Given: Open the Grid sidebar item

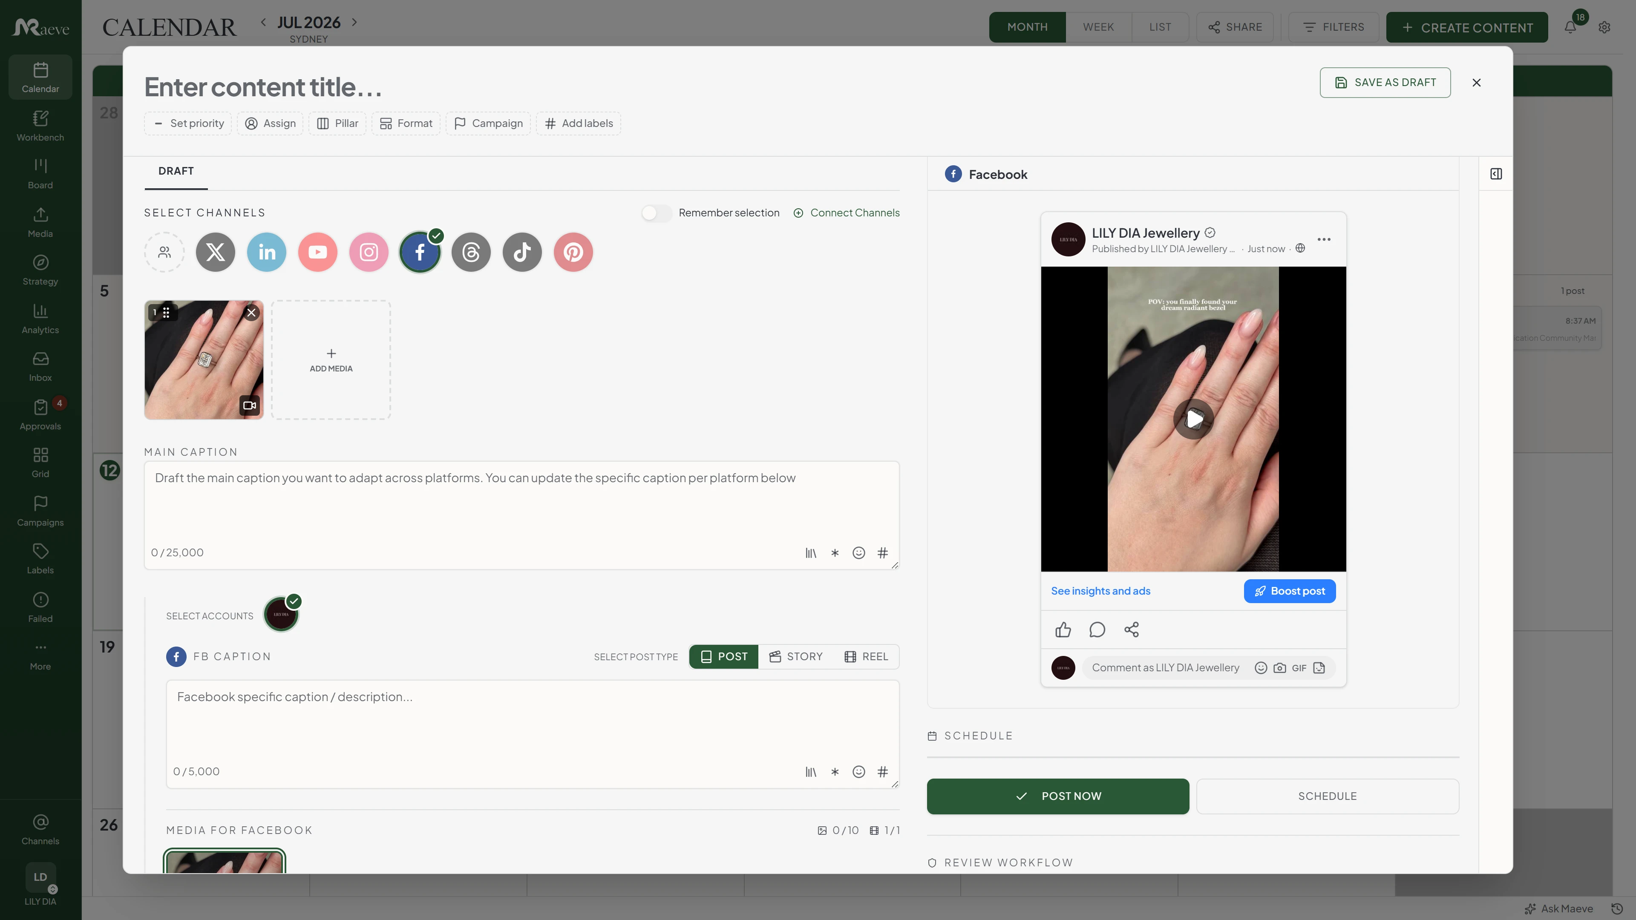Looking at the screenshot, I should (x=40, y=462).
